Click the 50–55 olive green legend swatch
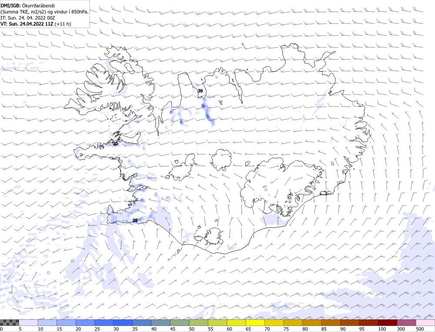 [198, 322]
